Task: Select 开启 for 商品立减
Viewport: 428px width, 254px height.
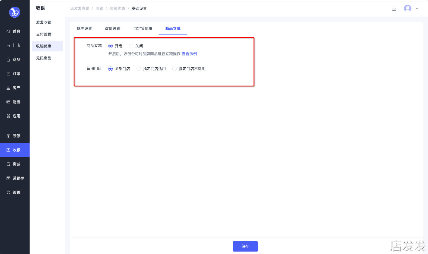Action: pos(110,46)
